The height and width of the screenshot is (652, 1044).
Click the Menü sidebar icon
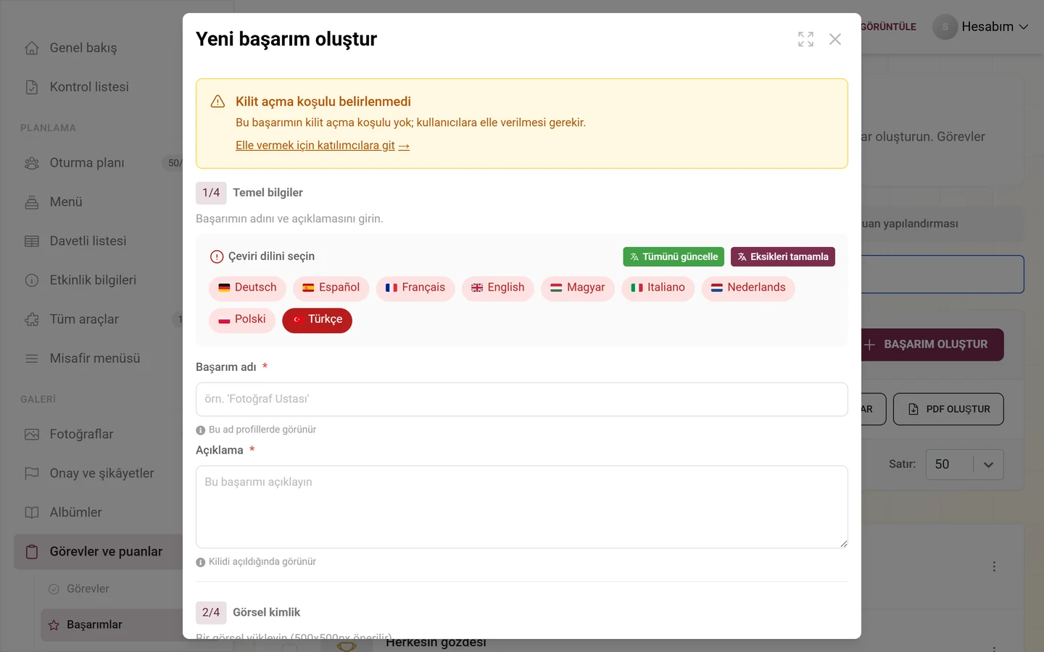point(32,202)
